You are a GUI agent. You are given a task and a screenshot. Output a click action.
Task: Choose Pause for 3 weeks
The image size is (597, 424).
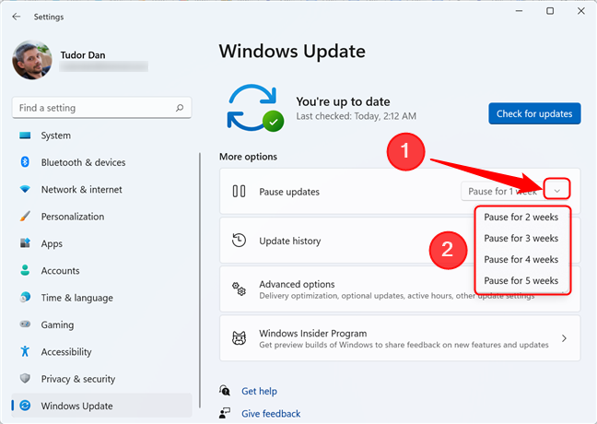pyautogui.click(x=521, y=238)
